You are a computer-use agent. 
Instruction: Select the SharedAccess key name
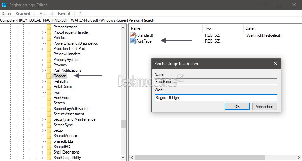(x=65, y=136)
